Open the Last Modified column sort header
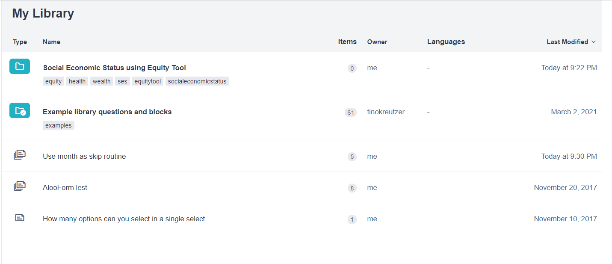 [x=567, y=42]
